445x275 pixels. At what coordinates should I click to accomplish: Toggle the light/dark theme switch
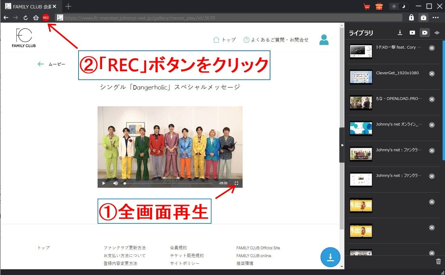pos(398,6)
